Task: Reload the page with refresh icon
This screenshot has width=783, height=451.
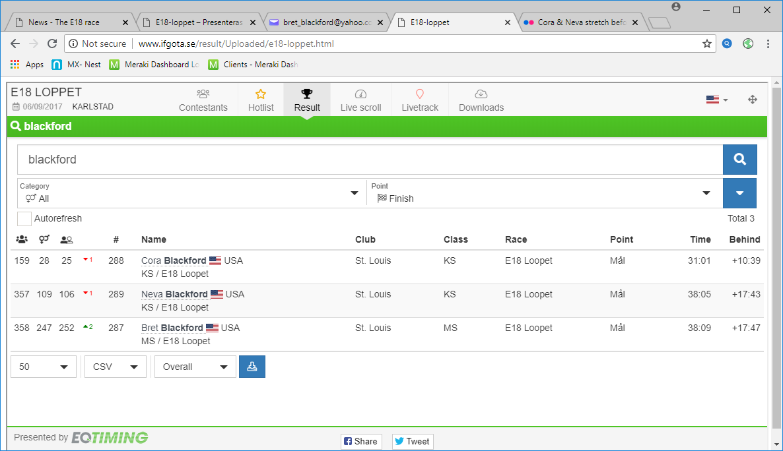Action: pos(52,44)
